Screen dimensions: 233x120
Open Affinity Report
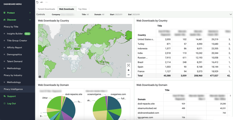[x=15, y=48]
